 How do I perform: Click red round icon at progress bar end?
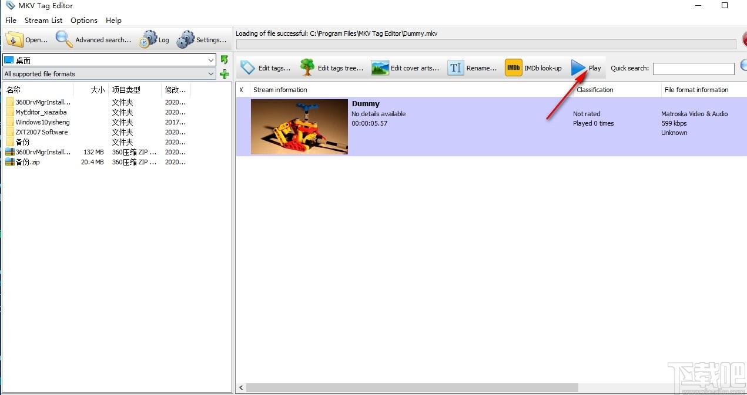(x=744, y=40)
